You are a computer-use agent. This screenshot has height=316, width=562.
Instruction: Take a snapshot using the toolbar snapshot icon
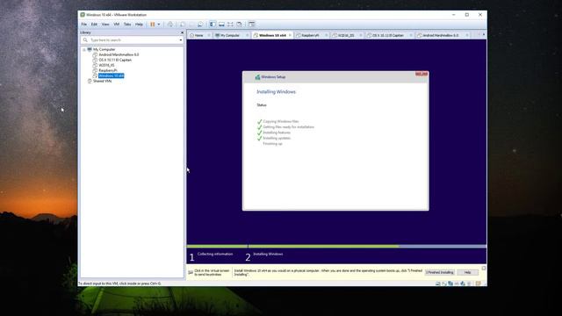coord(183,25)
